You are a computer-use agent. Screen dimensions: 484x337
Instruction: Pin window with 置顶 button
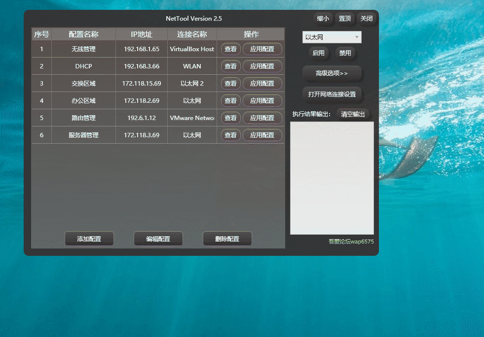click(345, 19)
